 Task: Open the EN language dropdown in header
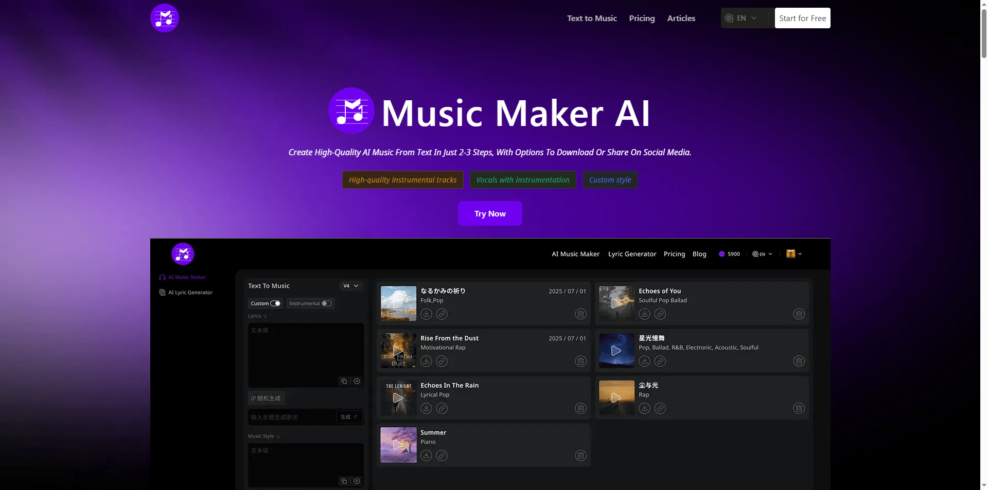742,18
